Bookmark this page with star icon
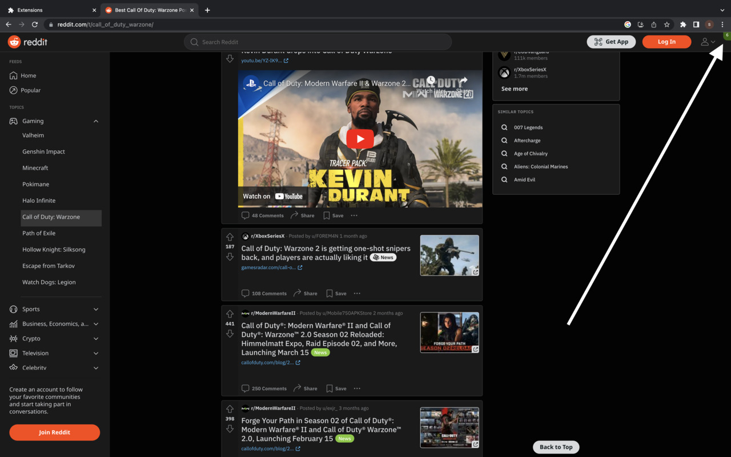 (666, 25)
